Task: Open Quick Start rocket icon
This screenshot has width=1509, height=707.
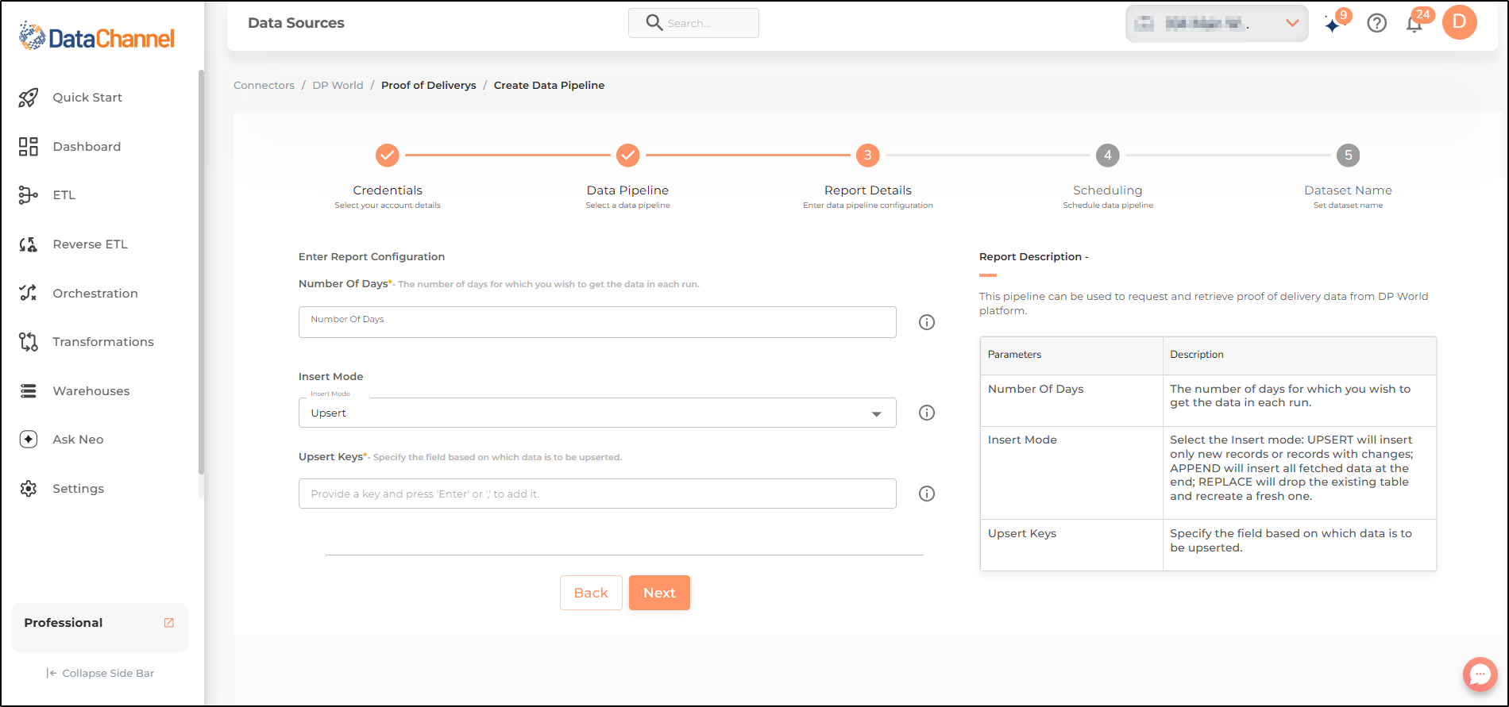Action: click(x=29, y=98)
